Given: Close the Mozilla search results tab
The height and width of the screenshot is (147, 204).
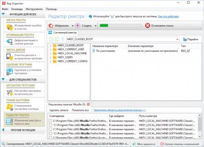Looking at the screenshot, I should click(x=88, y=104).
